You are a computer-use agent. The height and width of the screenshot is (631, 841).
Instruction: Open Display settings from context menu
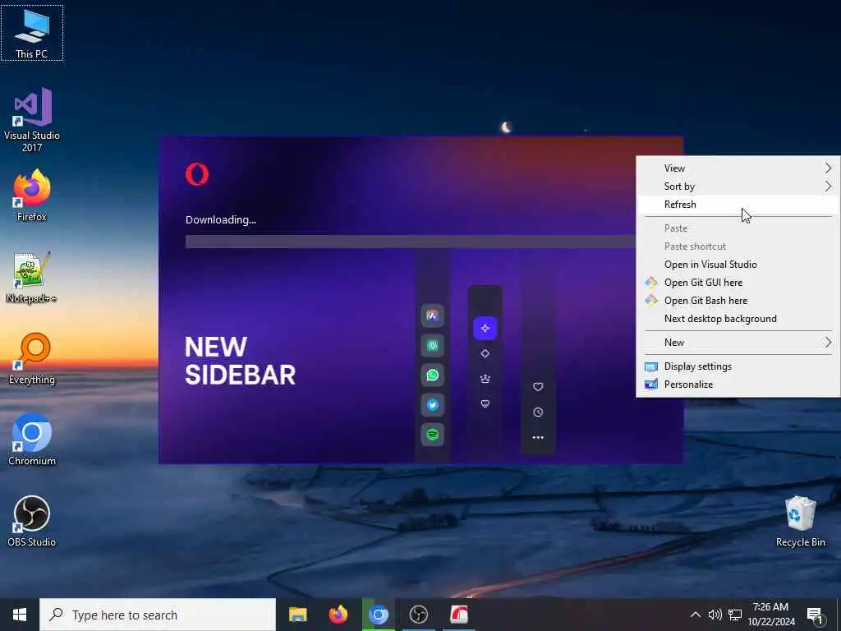[x=738, y=366]
